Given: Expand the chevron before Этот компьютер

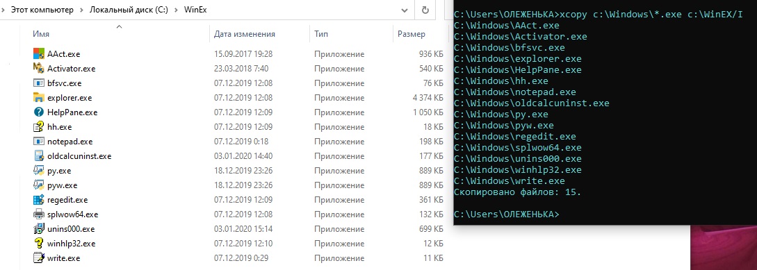Looking at the screenshot, I should point(3,10).
